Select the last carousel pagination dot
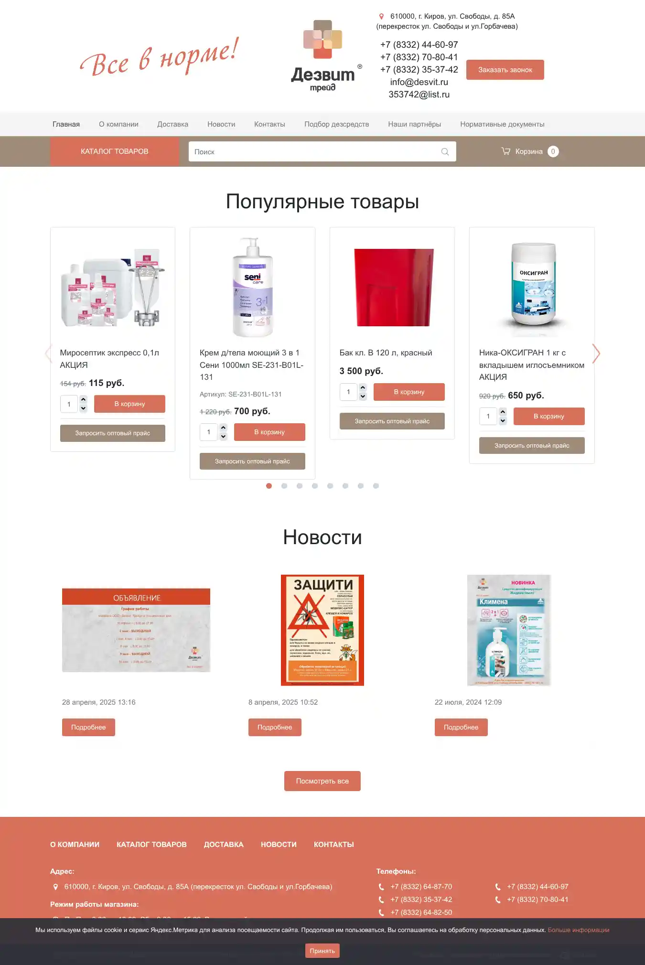This screenshot has width=645, height=965. pos(376,486)
